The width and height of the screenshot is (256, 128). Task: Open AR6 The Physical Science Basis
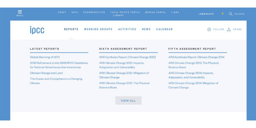[124, 85]
